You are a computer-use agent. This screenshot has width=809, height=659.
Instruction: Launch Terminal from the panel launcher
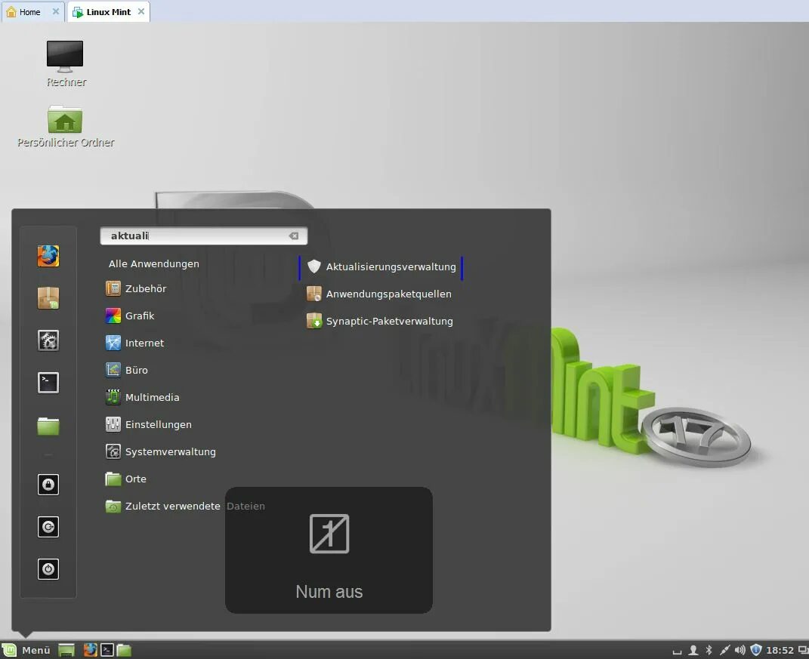click(107, 650)
